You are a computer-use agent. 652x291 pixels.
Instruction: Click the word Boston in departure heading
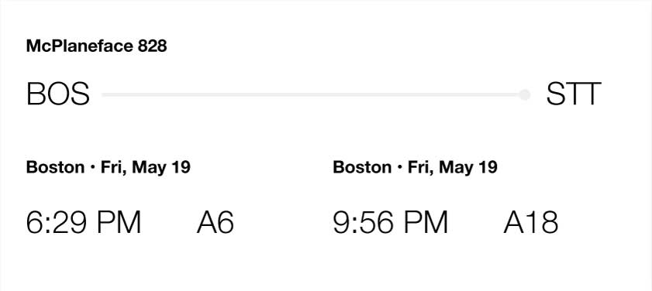[x=55, y=167]
